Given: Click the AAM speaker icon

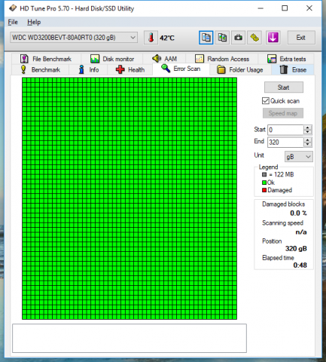Looking at the screenshot, I should tap(157, 59).
